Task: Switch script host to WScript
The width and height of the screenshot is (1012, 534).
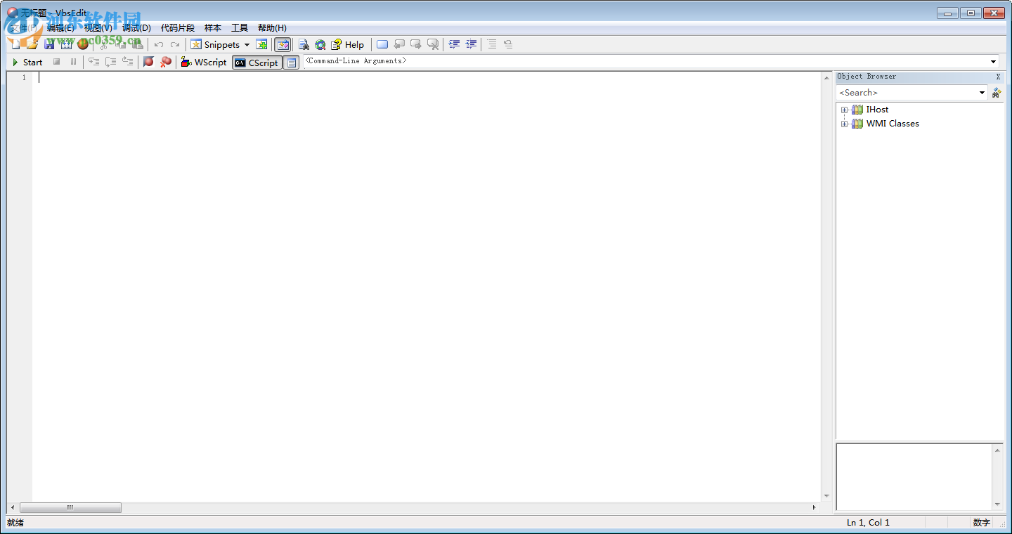Action: click(x=204, y=62)
